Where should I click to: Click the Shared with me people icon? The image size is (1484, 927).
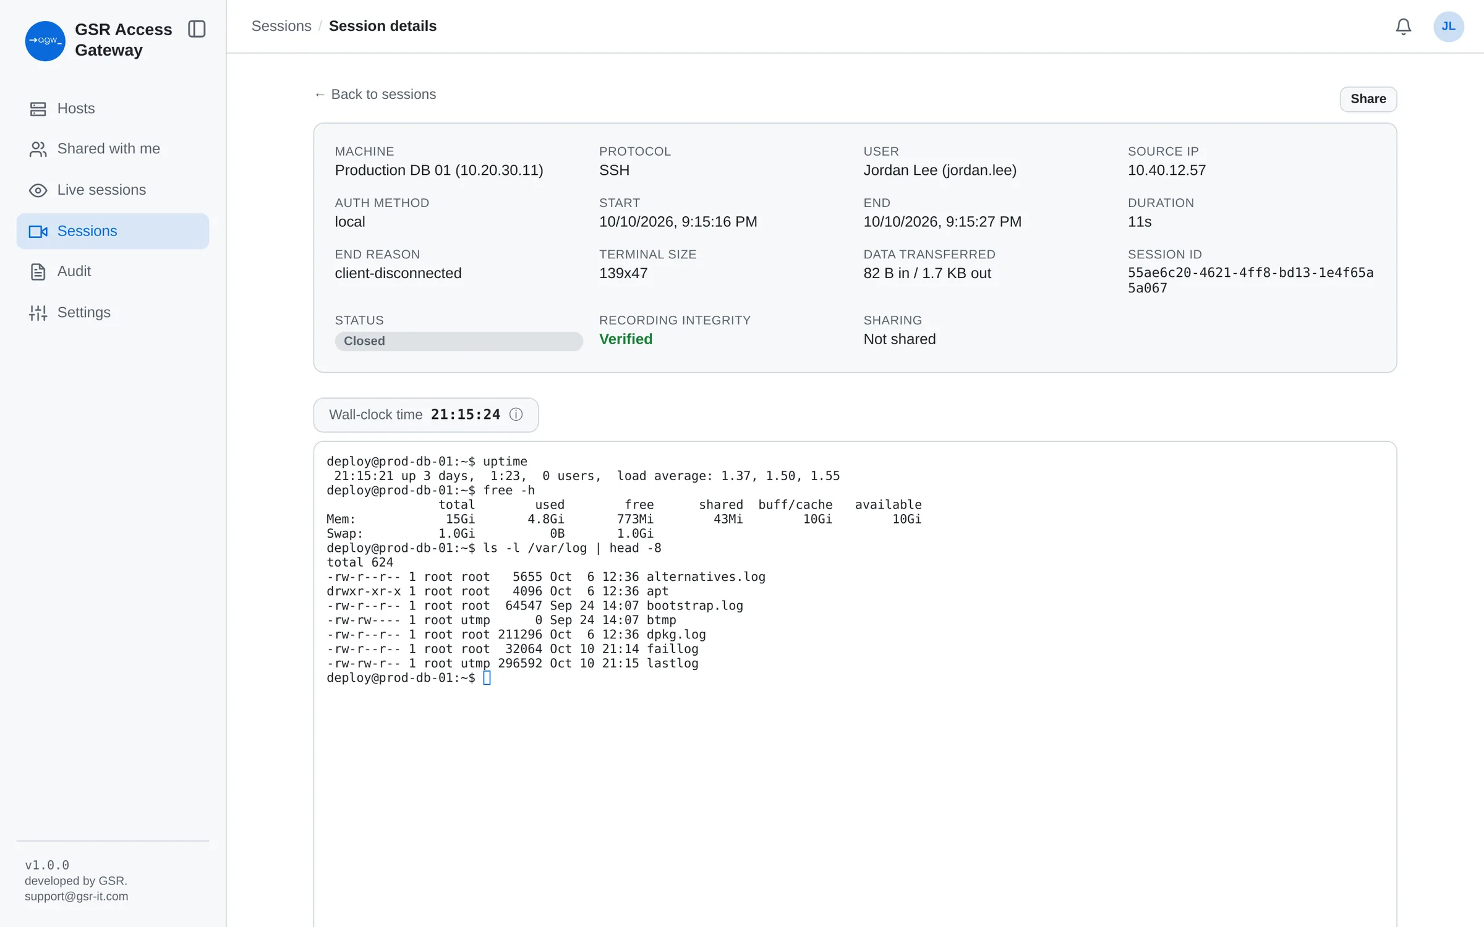(38, 150)
